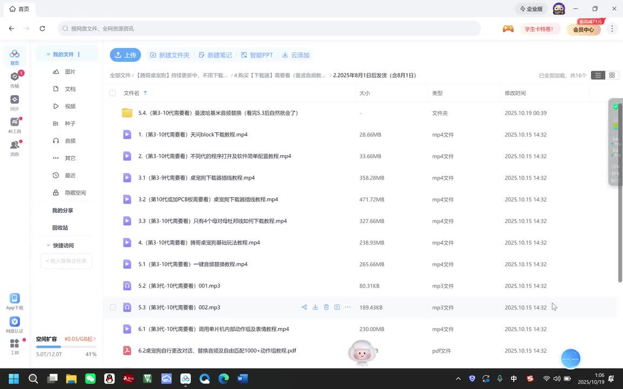Open the user avatar at top right

tap(559, 9)
